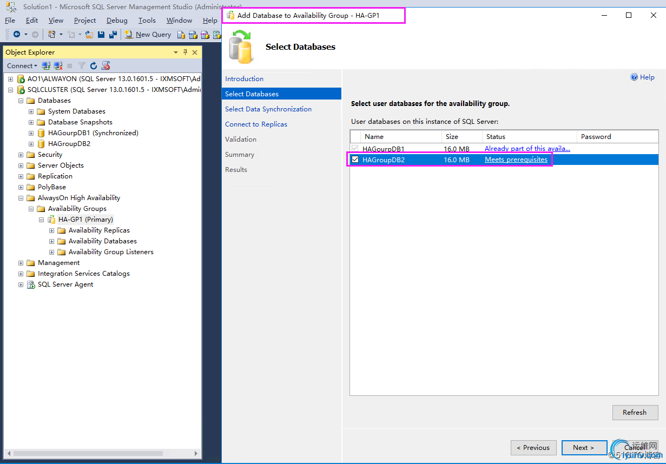This screenshot has height=464, width=666.
Task: Refresh Object Explorer with circular arrow icon
Action: pos(94,65)
